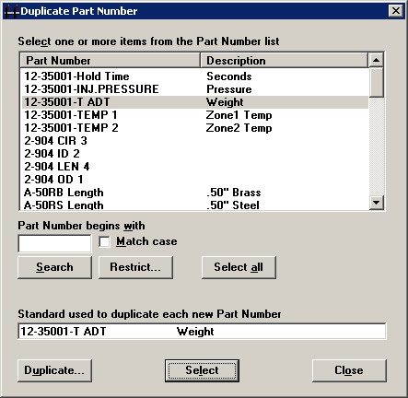Select the 12-35001-Hold Time row
This screenshot has height=398, width=408.
(195, 76)
